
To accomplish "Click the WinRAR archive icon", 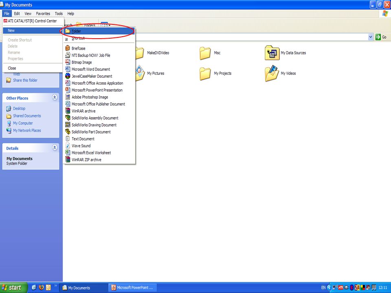I will click(x=67, y=111).
